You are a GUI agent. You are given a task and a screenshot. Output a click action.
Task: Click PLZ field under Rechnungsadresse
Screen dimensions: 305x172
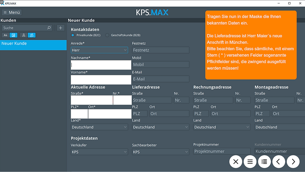(x=201, y=114)
